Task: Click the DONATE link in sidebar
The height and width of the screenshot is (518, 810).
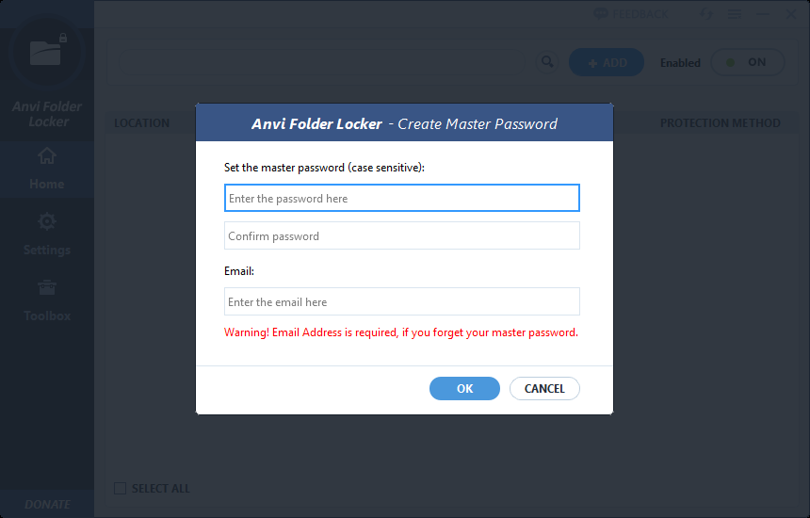Action: [x=47, y=504]
